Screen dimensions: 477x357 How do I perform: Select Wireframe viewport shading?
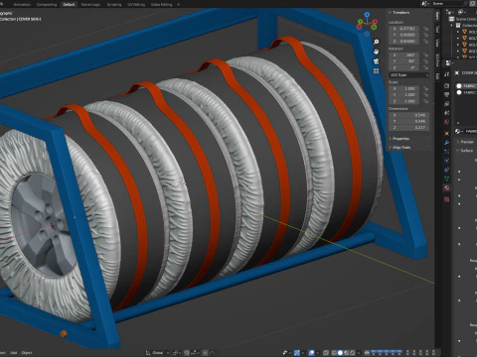coord(334,353)
